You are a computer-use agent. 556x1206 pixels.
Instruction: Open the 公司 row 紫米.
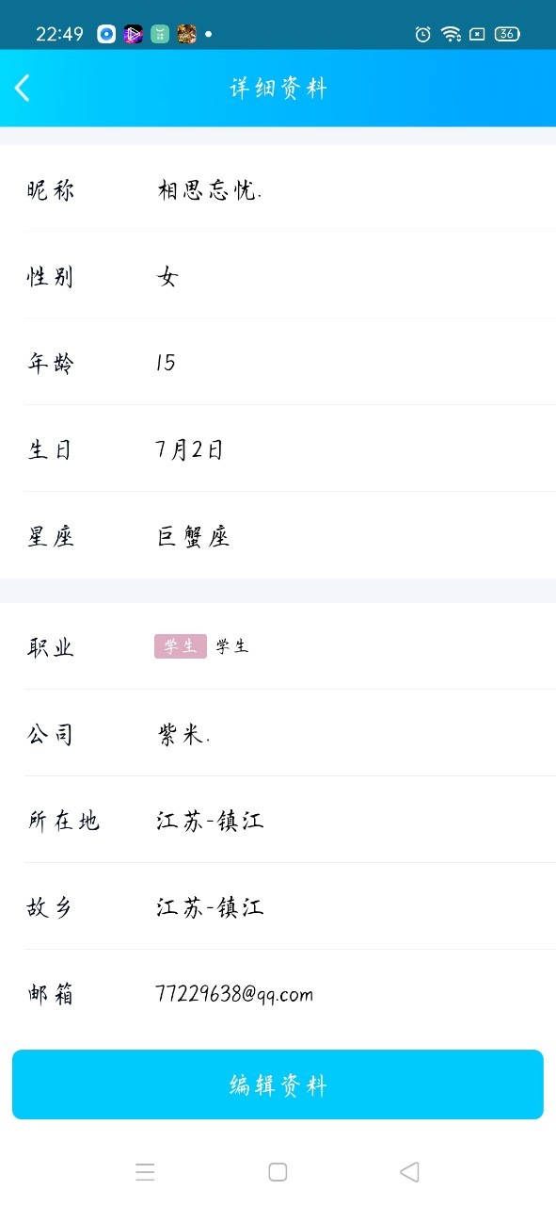click(278, 733)
